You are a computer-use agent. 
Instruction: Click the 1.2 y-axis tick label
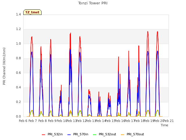pyautogui.click(x=18, y=29)
